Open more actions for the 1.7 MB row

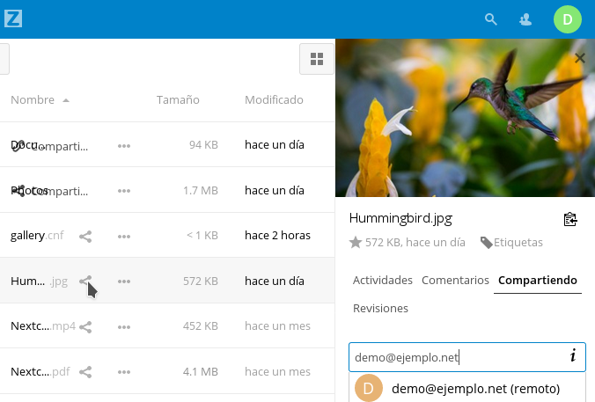click(124, 191)
